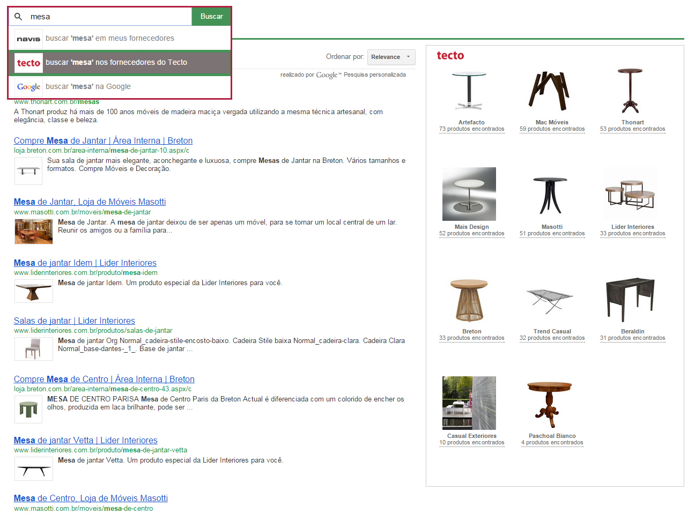Click the green Parisa table result thumbnail

tap(28, 410)
